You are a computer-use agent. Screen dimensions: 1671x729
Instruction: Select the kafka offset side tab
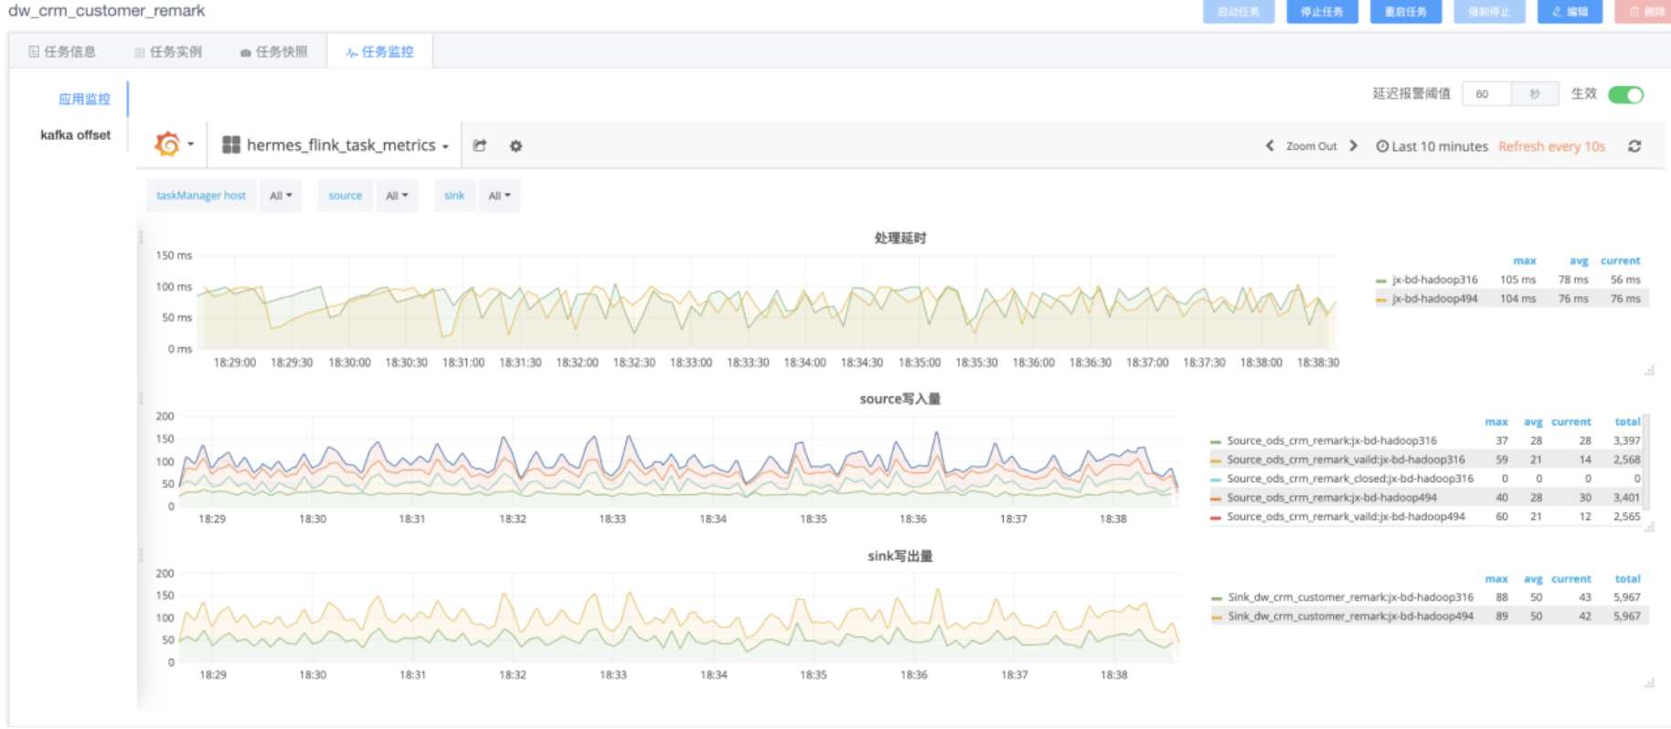tap(76, 134)
